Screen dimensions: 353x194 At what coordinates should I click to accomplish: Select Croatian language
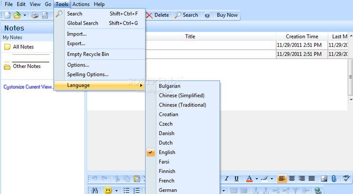point(183,114)
